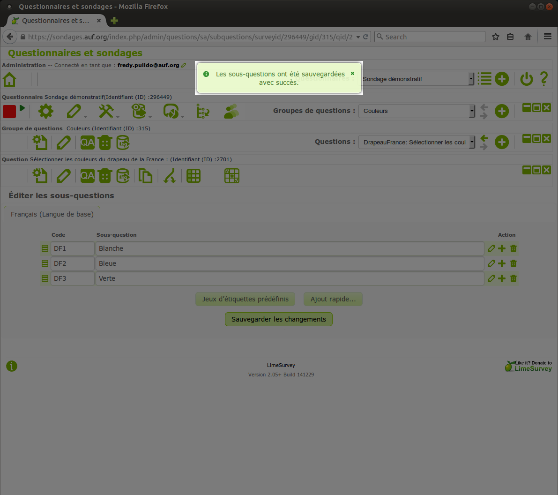Minimize survey toolbar panel
The image size is (558, 495).
pyautogui.click(x=527, y=107)
